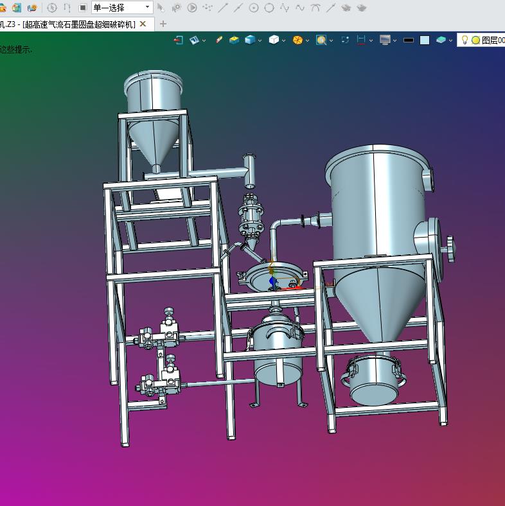Viewport: 505px width, 506px height.
Task: Expand the zoom magnifier dropdown arrow
Action: point(332,40)
